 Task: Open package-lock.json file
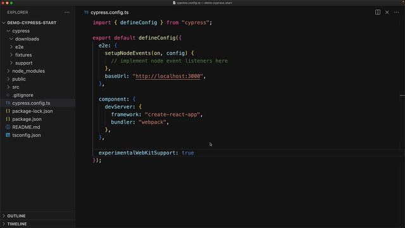32,111
